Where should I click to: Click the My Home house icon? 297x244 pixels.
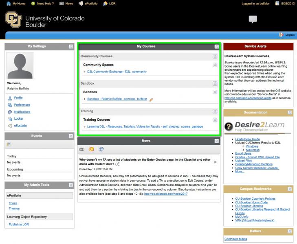tap(9, 3)
